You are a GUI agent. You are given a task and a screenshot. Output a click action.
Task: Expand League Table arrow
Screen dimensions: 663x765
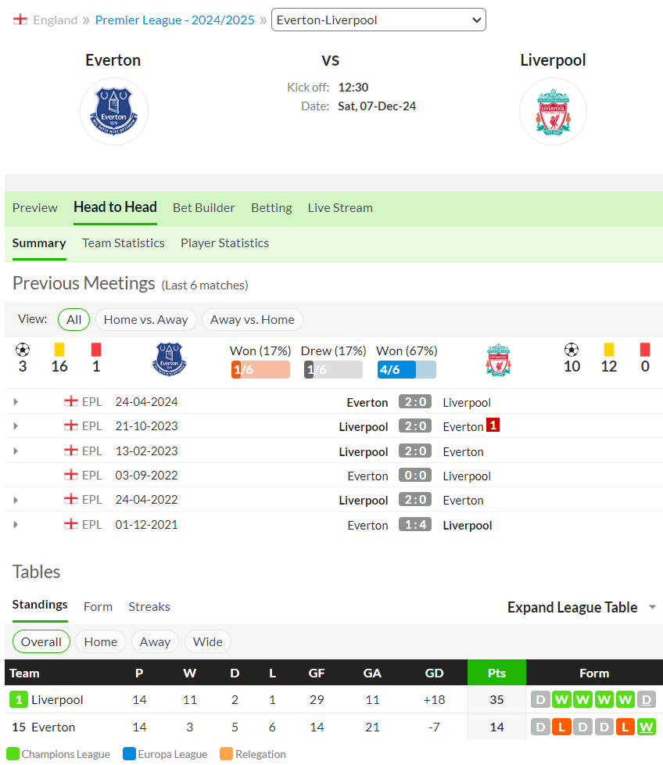point(652,608)
